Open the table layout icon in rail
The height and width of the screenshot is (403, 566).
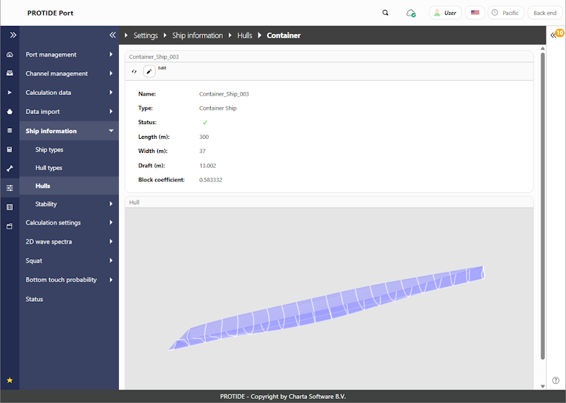click(x=10, y=207)
